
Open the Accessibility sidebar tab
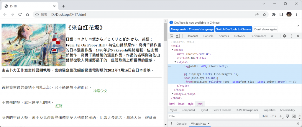click(287, 110)
